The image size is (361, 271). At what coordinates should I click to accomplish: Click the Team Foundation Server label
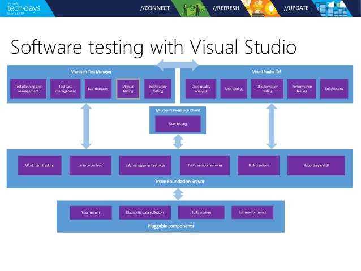click(179, 182)
